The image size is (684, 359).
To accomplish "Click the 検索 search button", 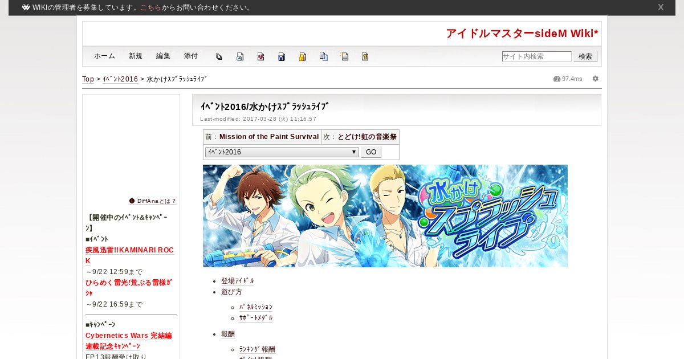I will pos(585,56).
